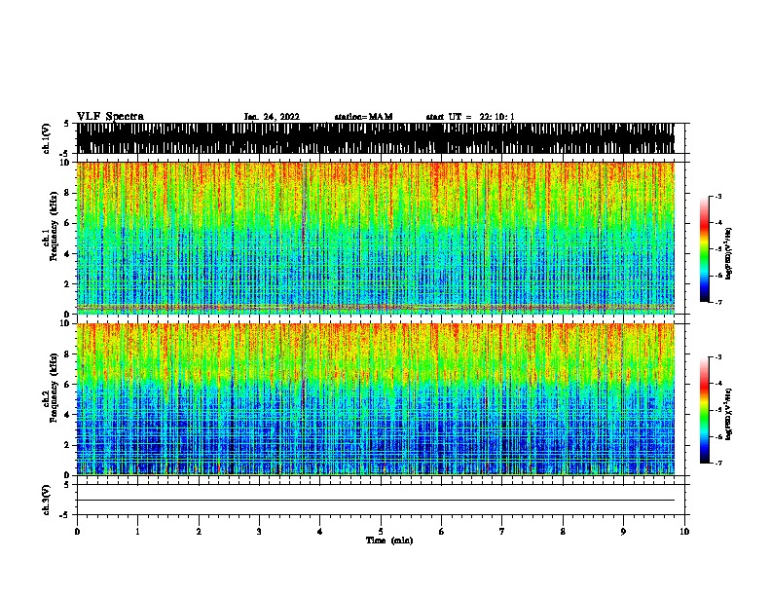Image resolution: width=771 pixels, height=596 pixels.
Task: Click the "2" tick on the Time axis
Action: pos(199,532)
